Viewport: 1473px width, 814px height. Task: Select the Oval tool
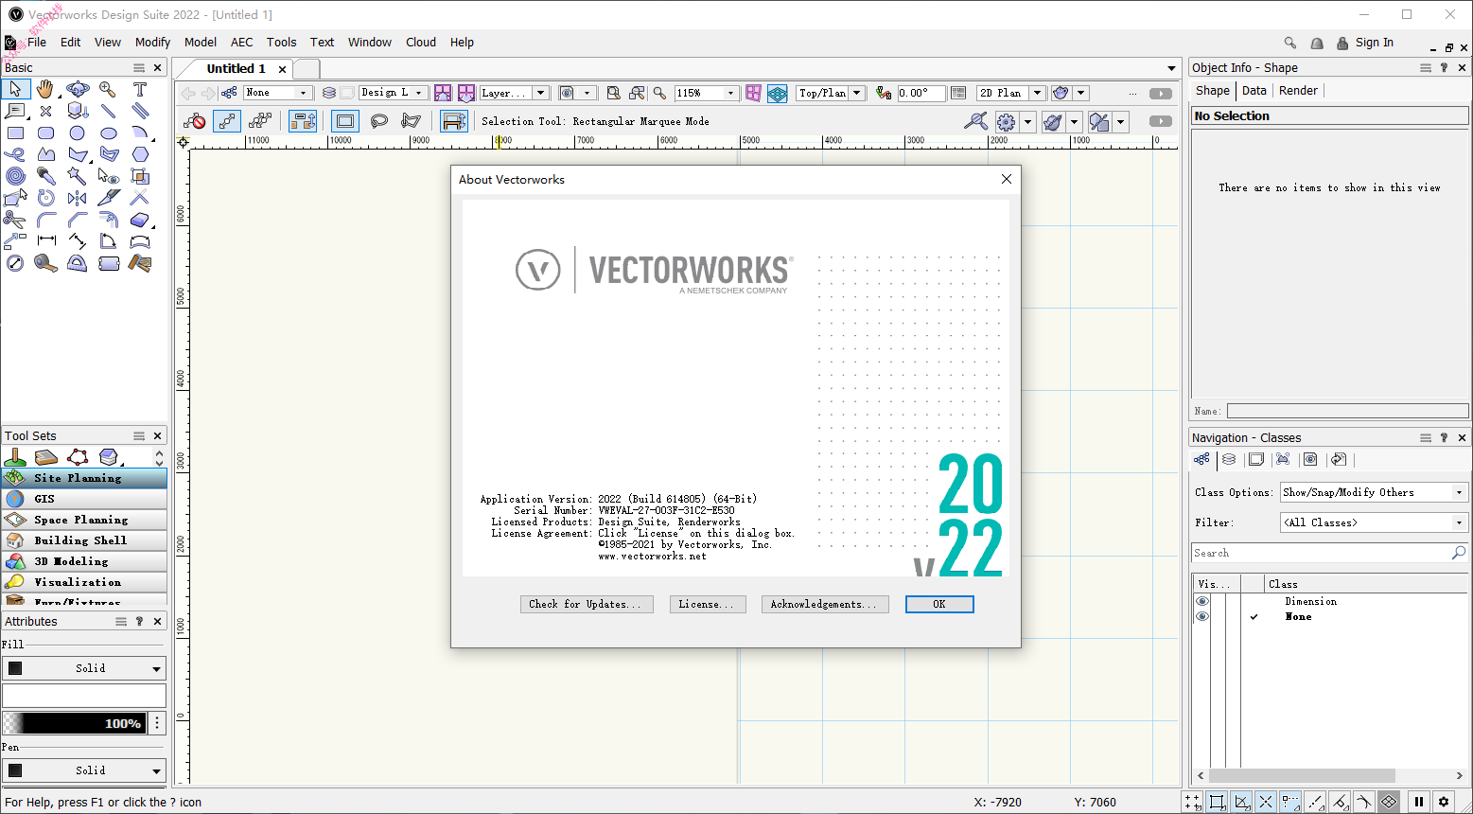tap(108, 133)
